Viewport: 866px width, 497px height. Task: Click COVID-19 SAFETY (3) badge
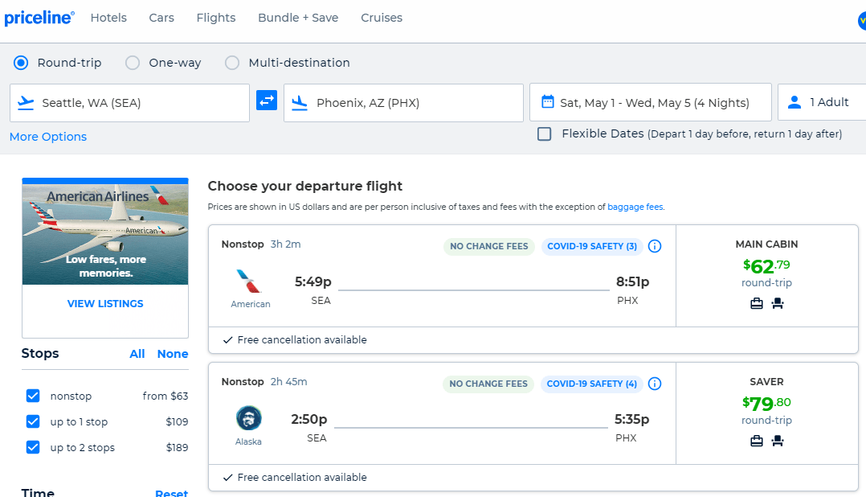pos(592,246)
